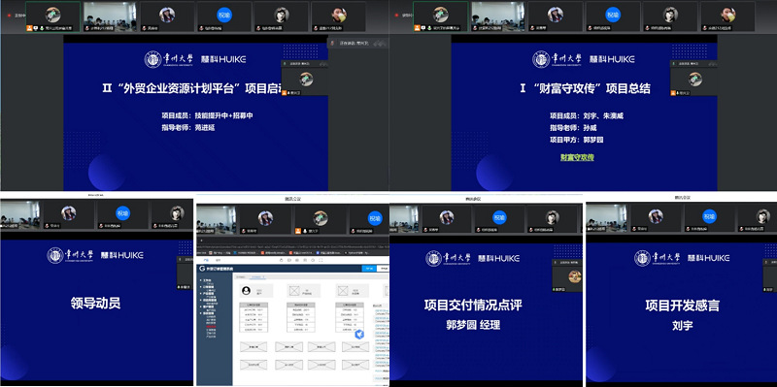Screen dimensions: 777x387
Task: Toggle the green microphone icon on first tile in 项目启动 panel
Action: pyautogui.click(x=42, y=28)
